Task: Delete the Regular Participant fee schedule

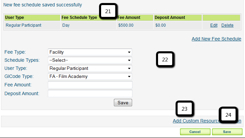Action: [227, 25]
